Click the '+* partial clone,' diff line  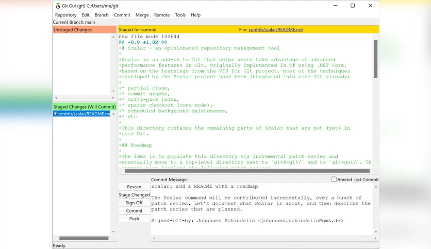point(144,88)
